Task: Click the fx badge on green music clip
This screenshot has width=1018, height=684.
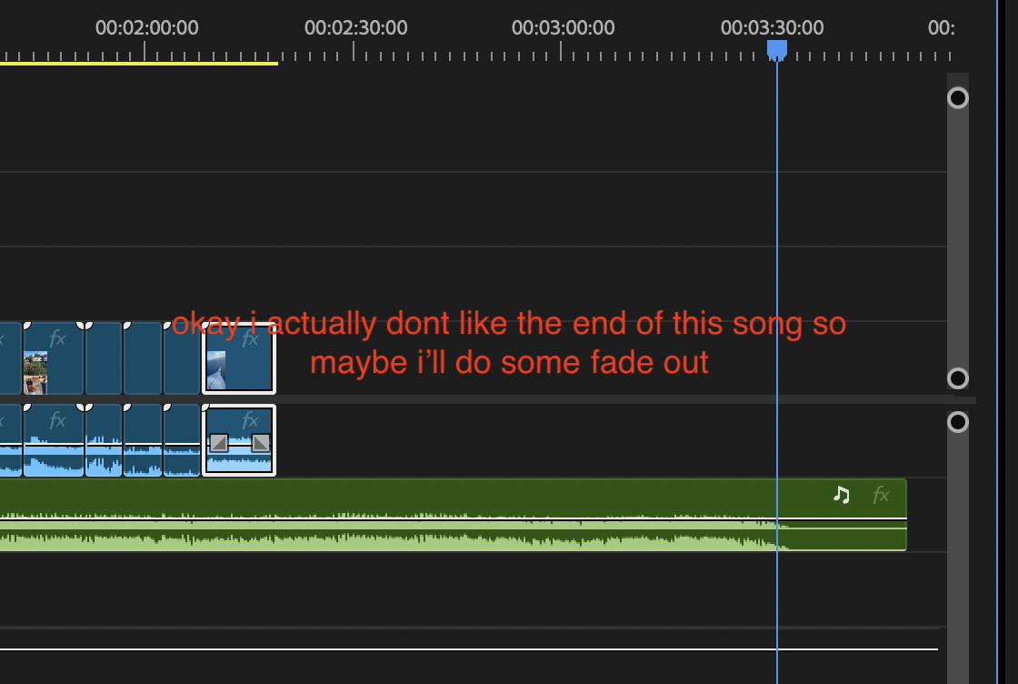Action: point(880,495)
